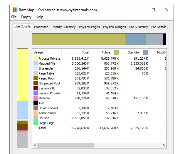
Task: Switch to the Priority Summary tab
Action: pyautogui.click(x=63, y=27)
